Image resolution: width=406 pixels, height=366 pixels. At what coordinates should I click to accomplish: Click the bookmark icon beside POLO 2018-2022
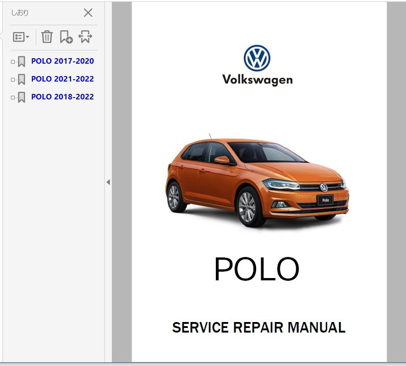pyautogui.click(x=22, y=97)
